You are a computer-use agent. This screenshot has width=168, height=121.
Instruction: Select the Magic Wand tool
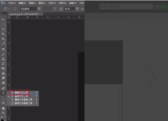[3, 34]
